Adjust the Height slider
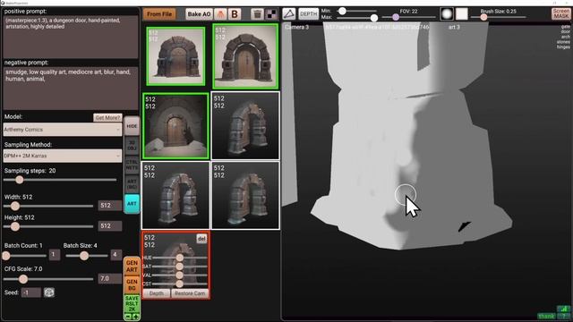 point(48,226)
